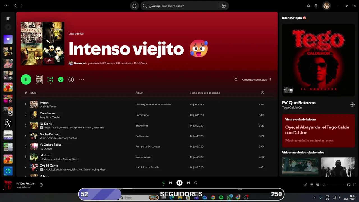
Task: Click the magnifier icon in the search bar
Action: point(145,6)
